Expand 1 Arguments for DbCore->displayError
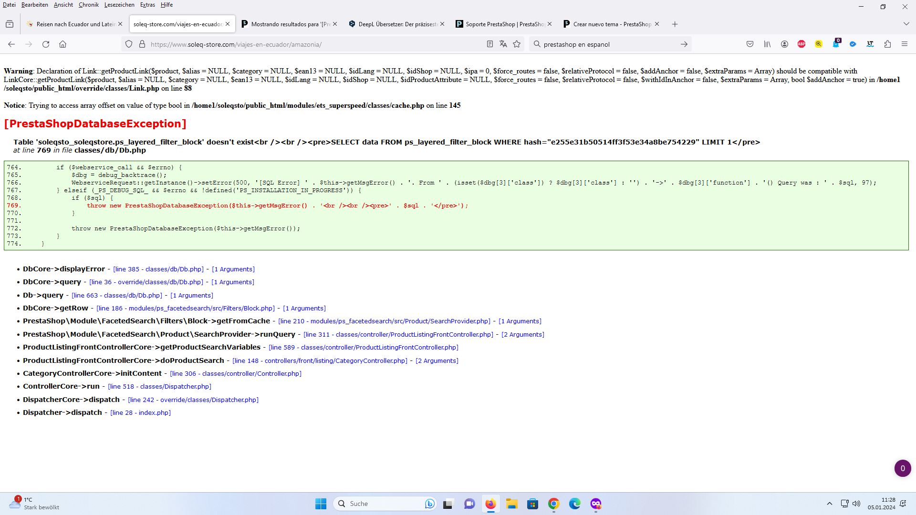The image size is (916, 515). tap(233, 269)
